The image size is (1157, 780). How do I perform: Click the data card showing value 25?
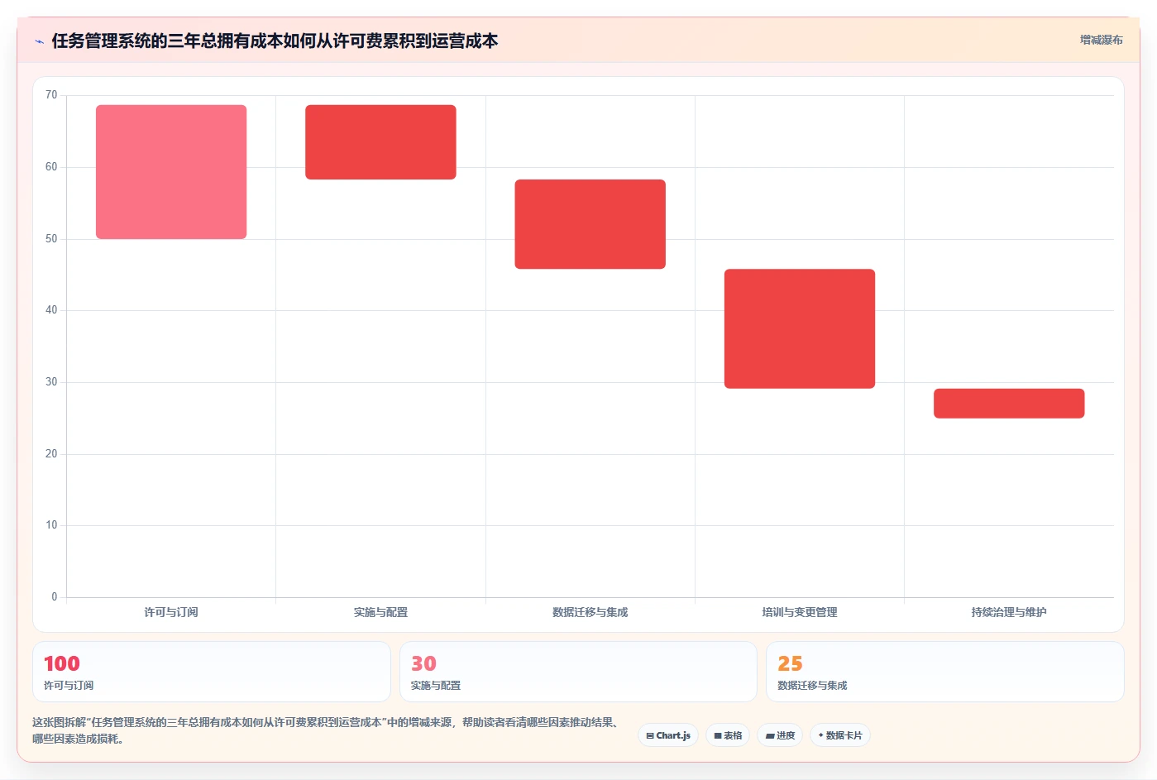pos(945,672)
